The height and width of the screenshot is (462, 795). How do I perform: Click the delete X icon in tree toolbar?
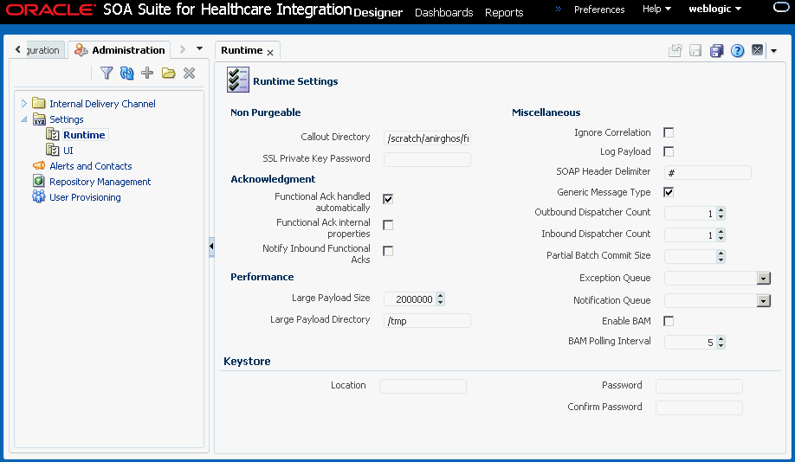coord(189,73)
